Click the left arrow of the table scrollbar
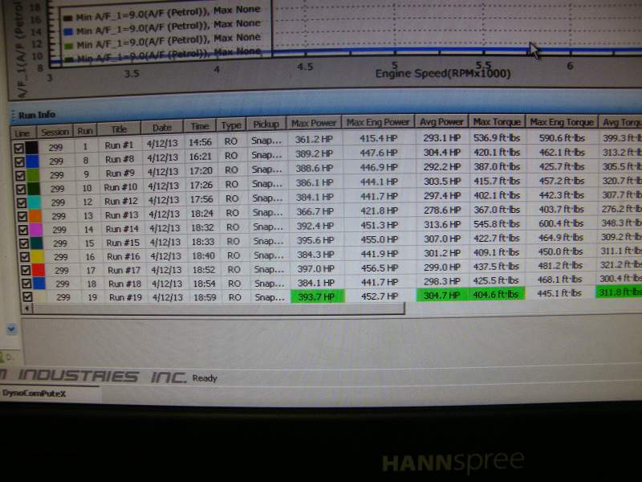Screen dimensions: 642x482 point(18,309)
